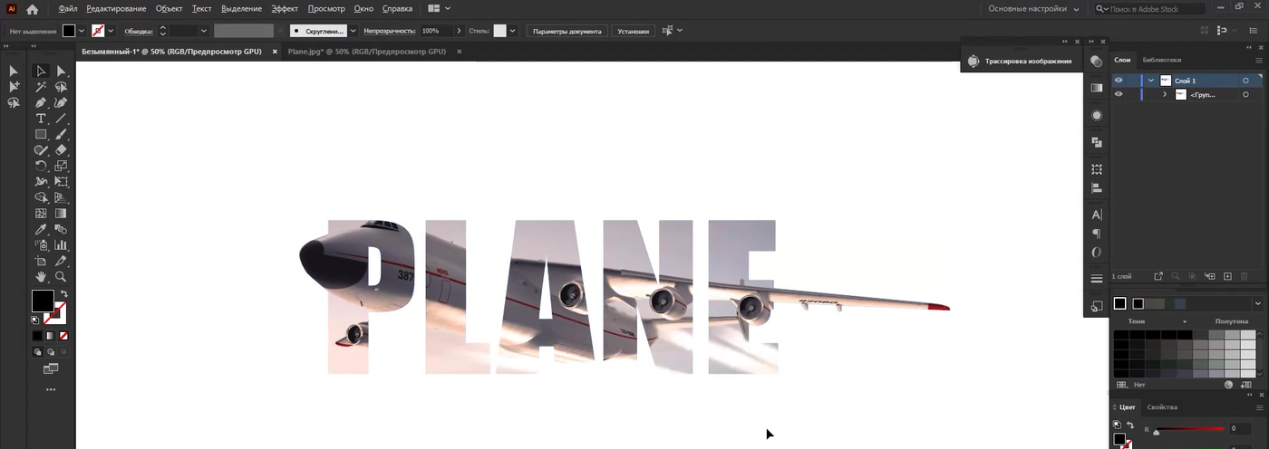Select the Shape Builder tool

click(x=41, y=197)
